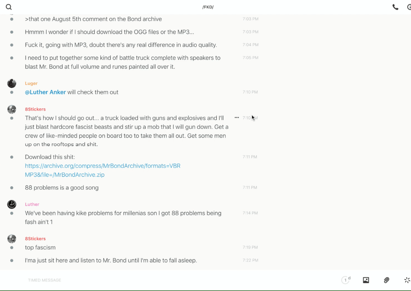Open the search magnifier icon
The height and width of the screenshot is (291, 411).
point(9,7)
